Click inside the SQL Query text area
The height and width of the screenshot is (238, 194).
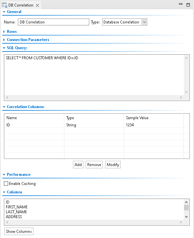(x=94, y=75)
